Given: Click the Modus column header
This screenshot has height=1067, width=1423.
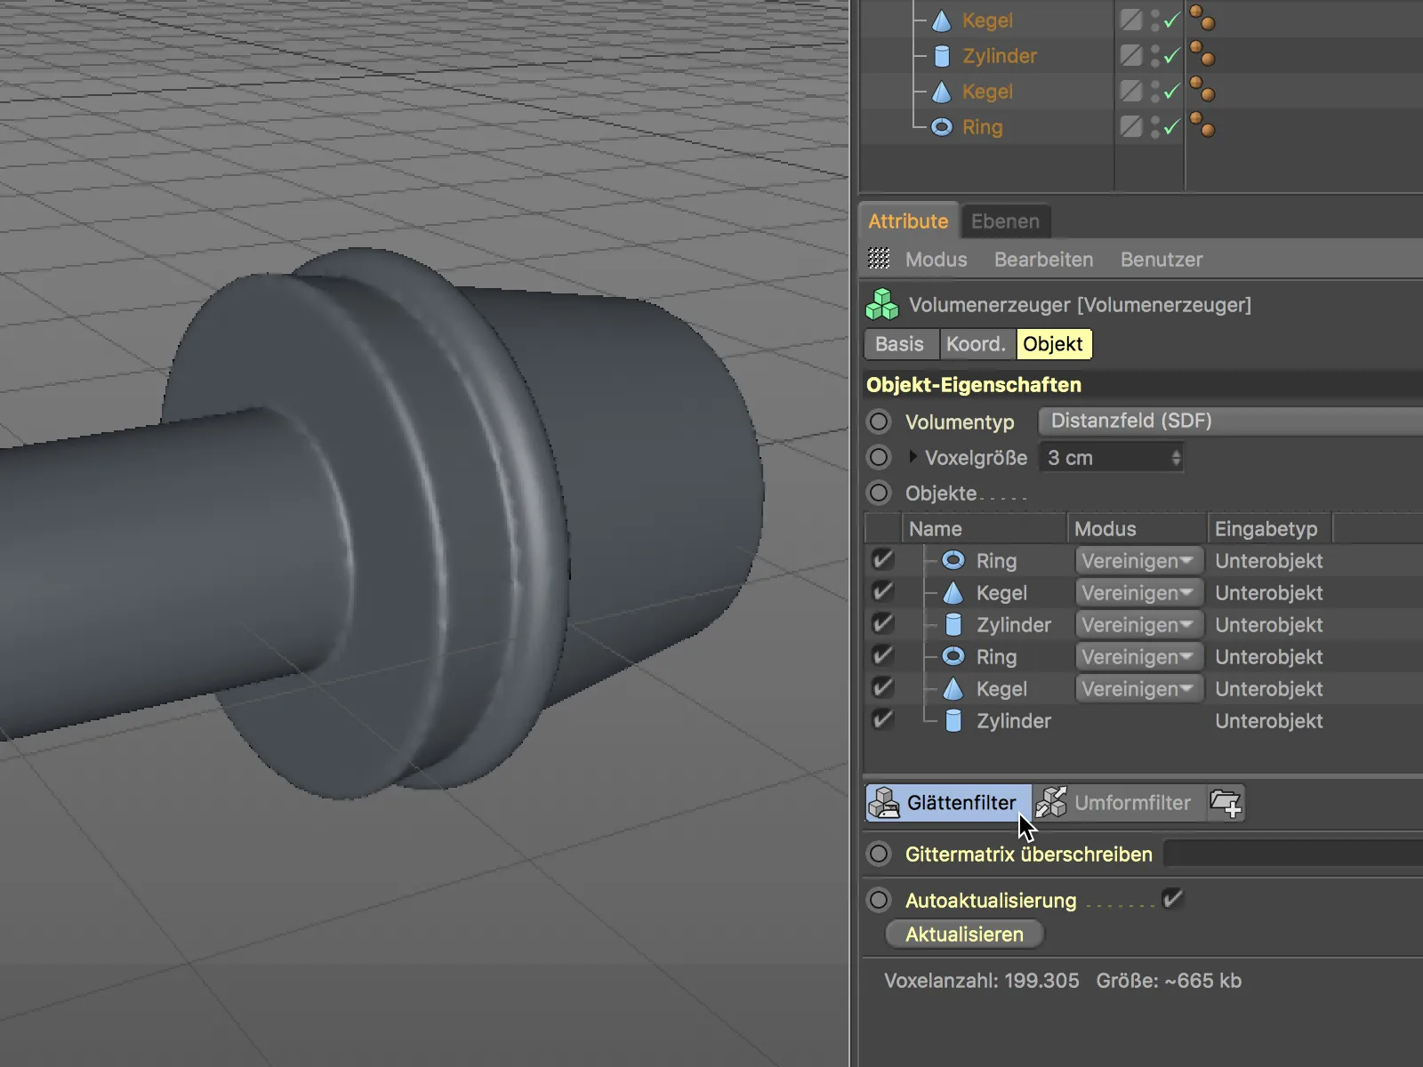Looking at the screenshot, I should pos(1137,529).
